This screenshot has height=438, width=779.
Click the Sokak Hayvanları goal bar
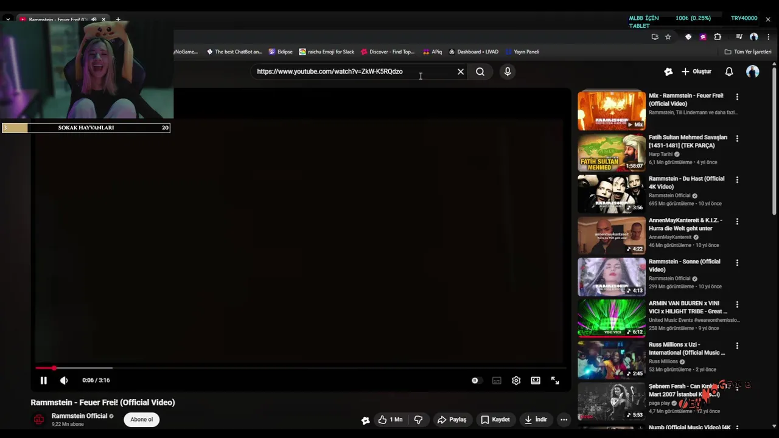(x=86, y=128)
